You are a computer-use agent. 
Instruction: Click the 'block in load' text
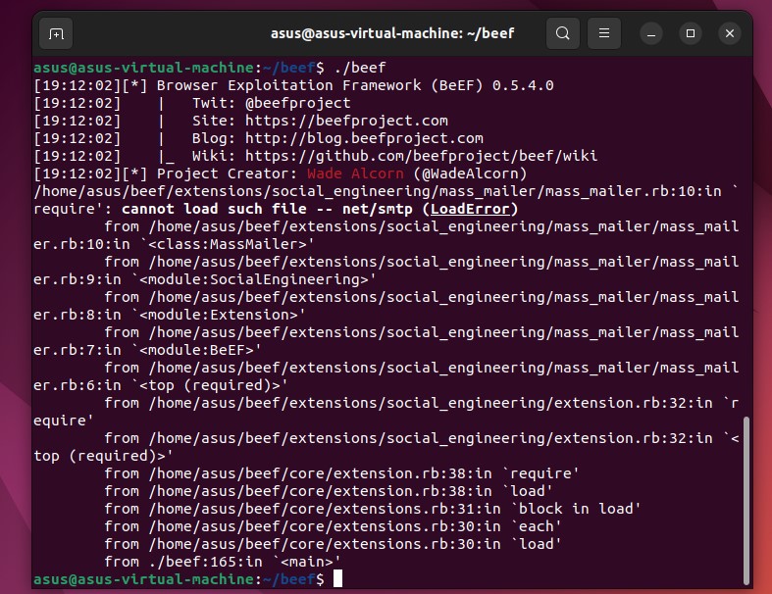click(576, 509)
